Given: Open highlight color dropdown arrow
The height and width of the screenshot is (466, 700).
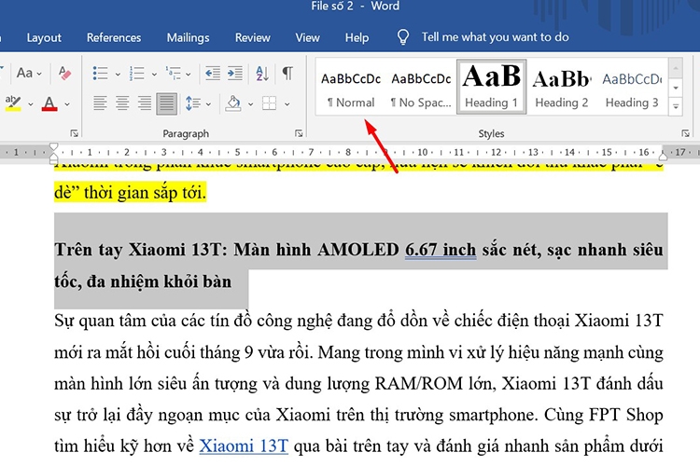Looking at the screenshot, I should [31, 104].
